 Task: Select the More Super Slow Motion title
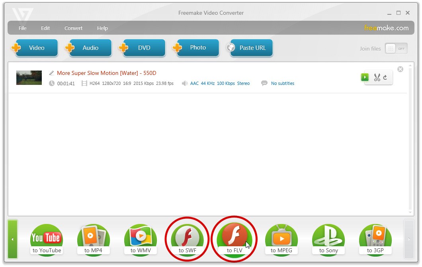coord(107,73)
